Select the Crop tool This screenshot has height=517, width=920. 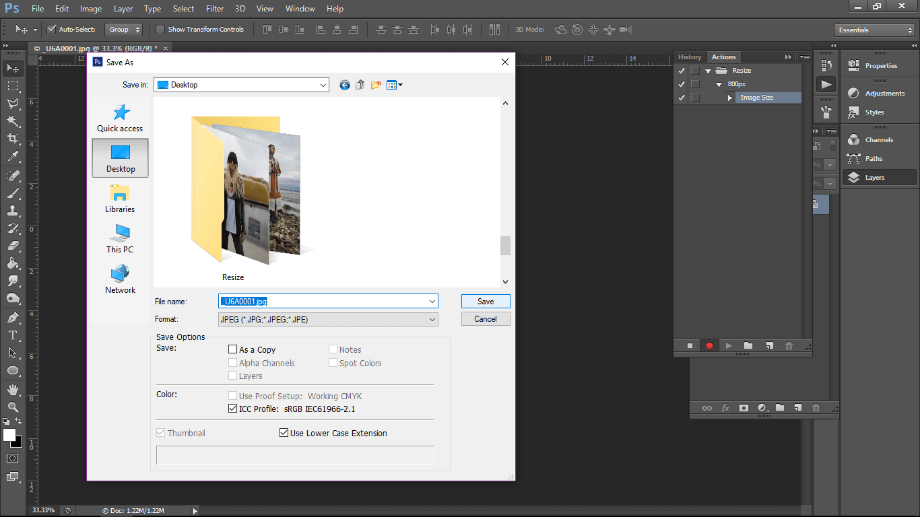(x=13, y=138)
